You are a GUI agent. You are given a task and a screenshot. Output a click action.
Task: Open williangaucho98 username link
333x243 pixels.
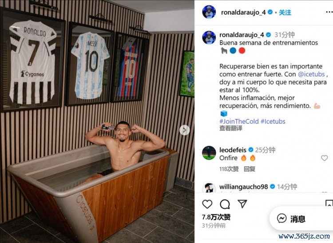coord(244,187)
